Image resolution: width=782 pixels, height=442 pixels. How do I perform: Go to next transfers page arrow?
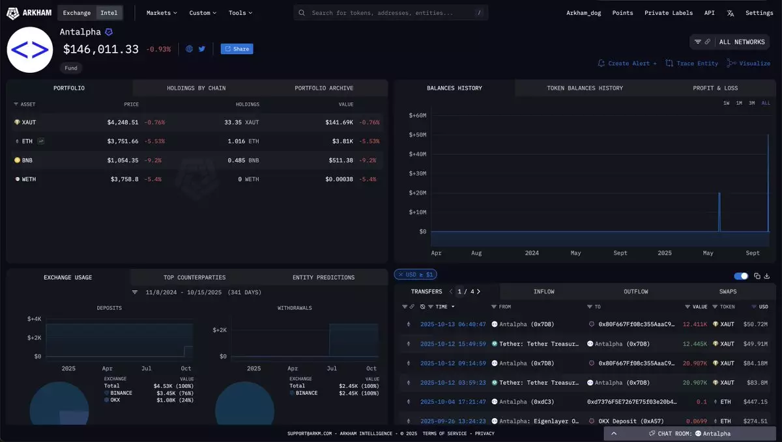(x=478, y=292)
